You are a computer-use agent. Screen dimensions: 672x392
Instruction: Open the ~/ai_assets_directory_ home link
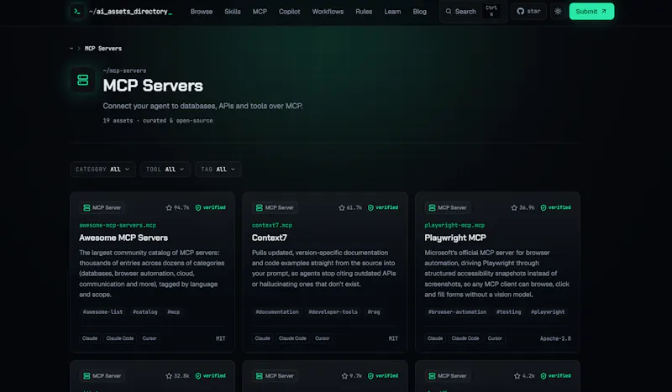click(x=130, y=12)
